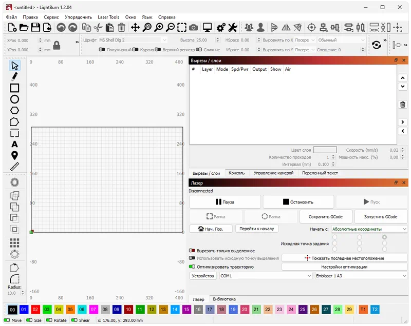Toggle Слияние switch
The width and height of the screenshot is (411, 326).
click(x=199, y=50)
